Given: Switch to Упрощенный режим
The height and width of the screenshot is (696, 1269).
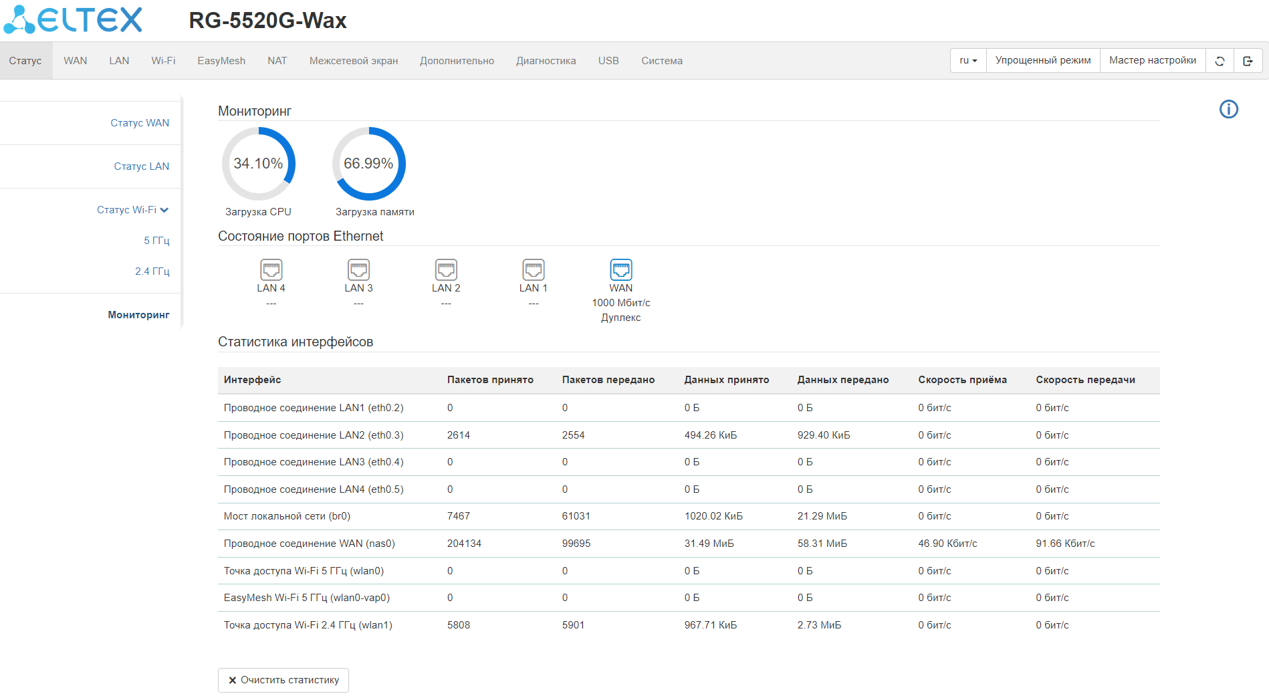Looking at the screenshot, I should [1042, 61].
